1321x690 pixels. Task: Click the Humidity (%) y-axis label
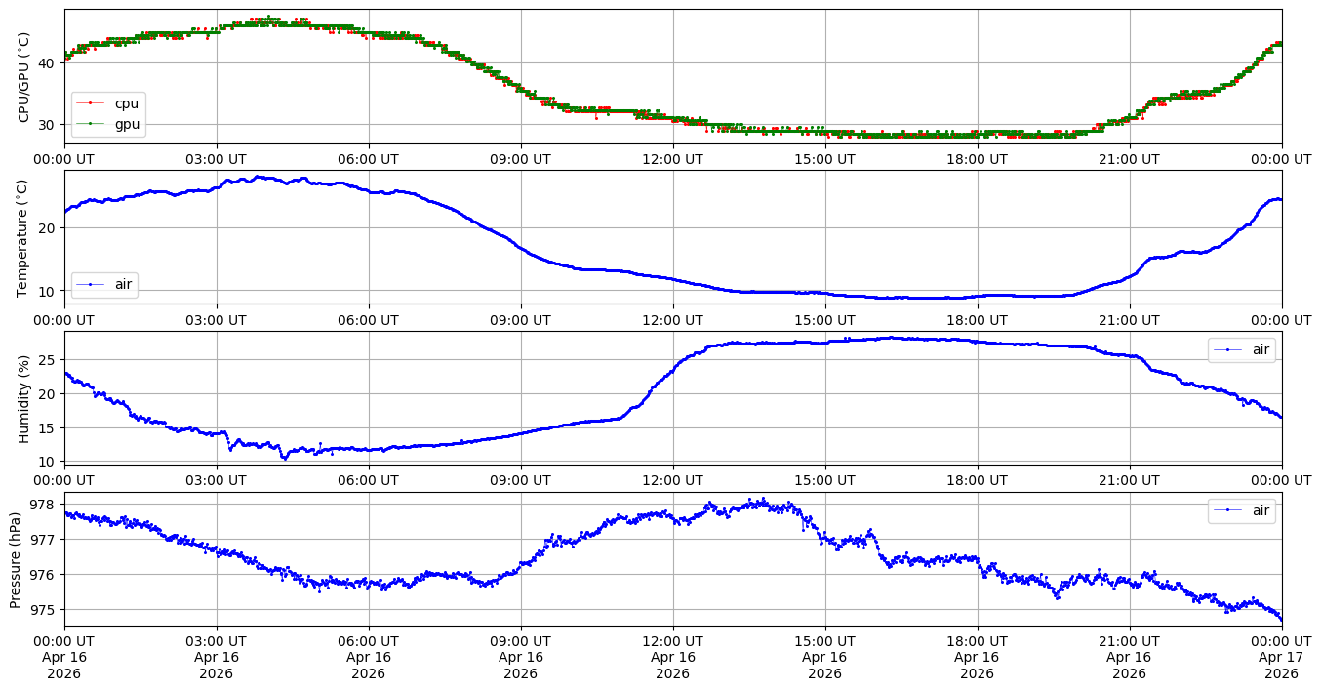(24, 398)
